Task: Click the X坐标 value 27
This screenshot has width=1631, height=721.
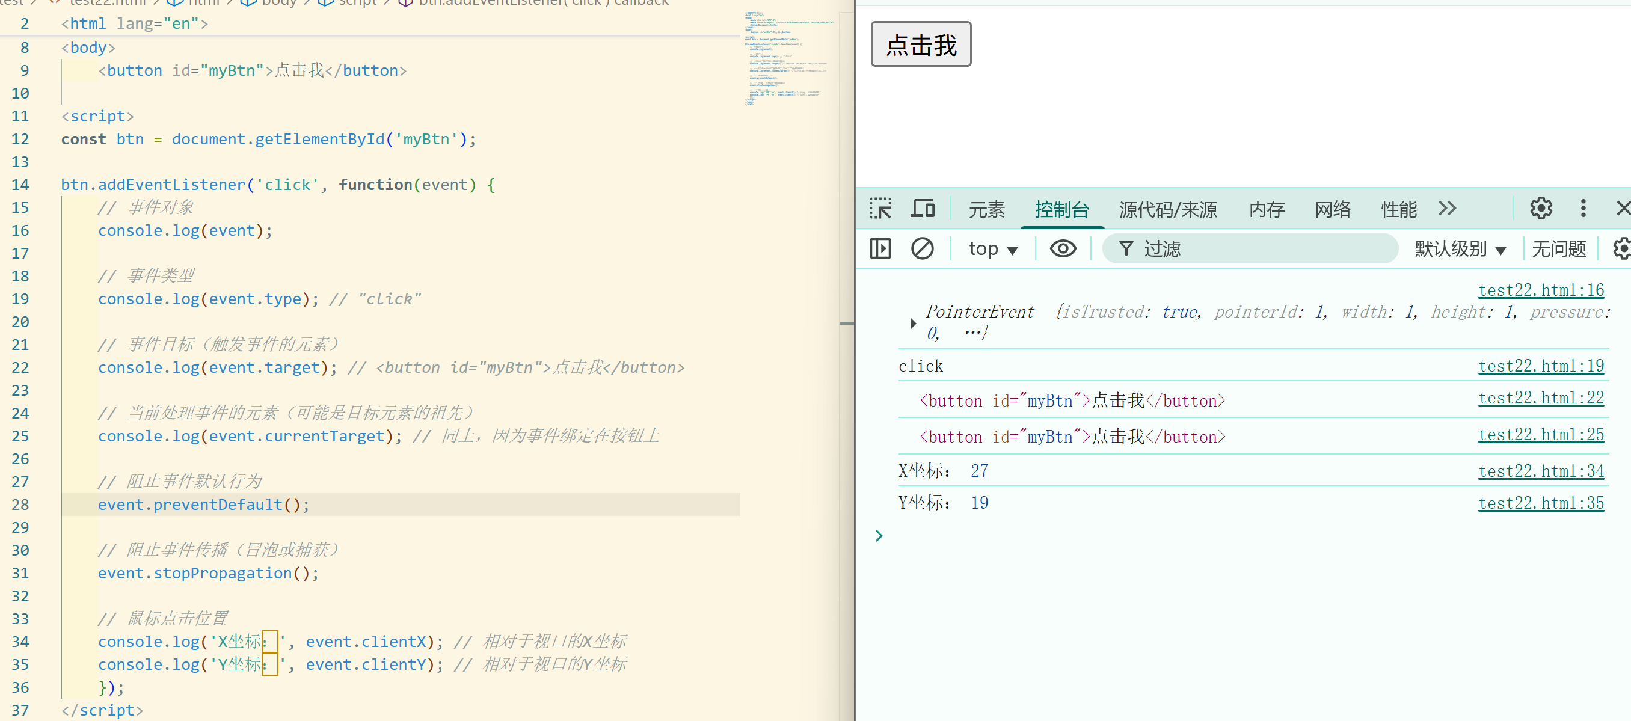Action: [979, 470]
